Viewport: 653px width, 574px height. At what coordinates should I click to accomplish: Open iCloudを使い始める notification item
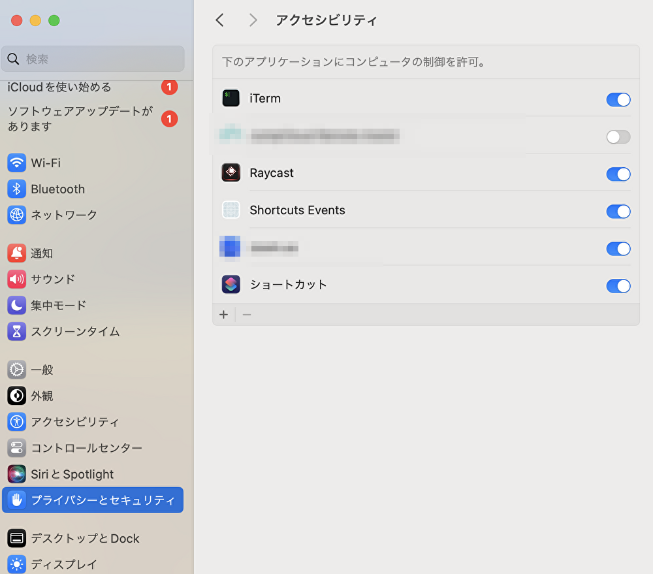click(x=93, y=87)
